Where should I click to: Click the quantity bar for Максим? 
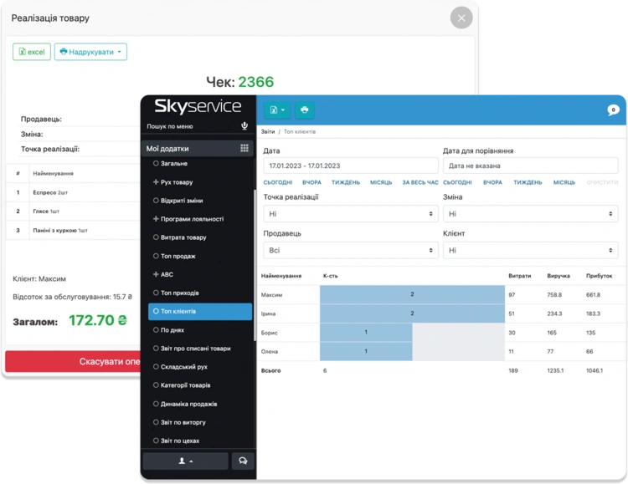coord(412,294)
